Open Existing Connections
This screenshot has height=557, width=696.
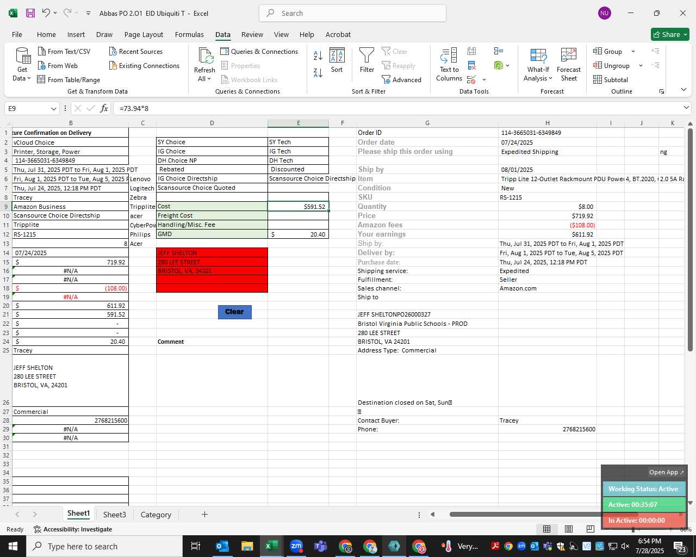coord(144,66)
